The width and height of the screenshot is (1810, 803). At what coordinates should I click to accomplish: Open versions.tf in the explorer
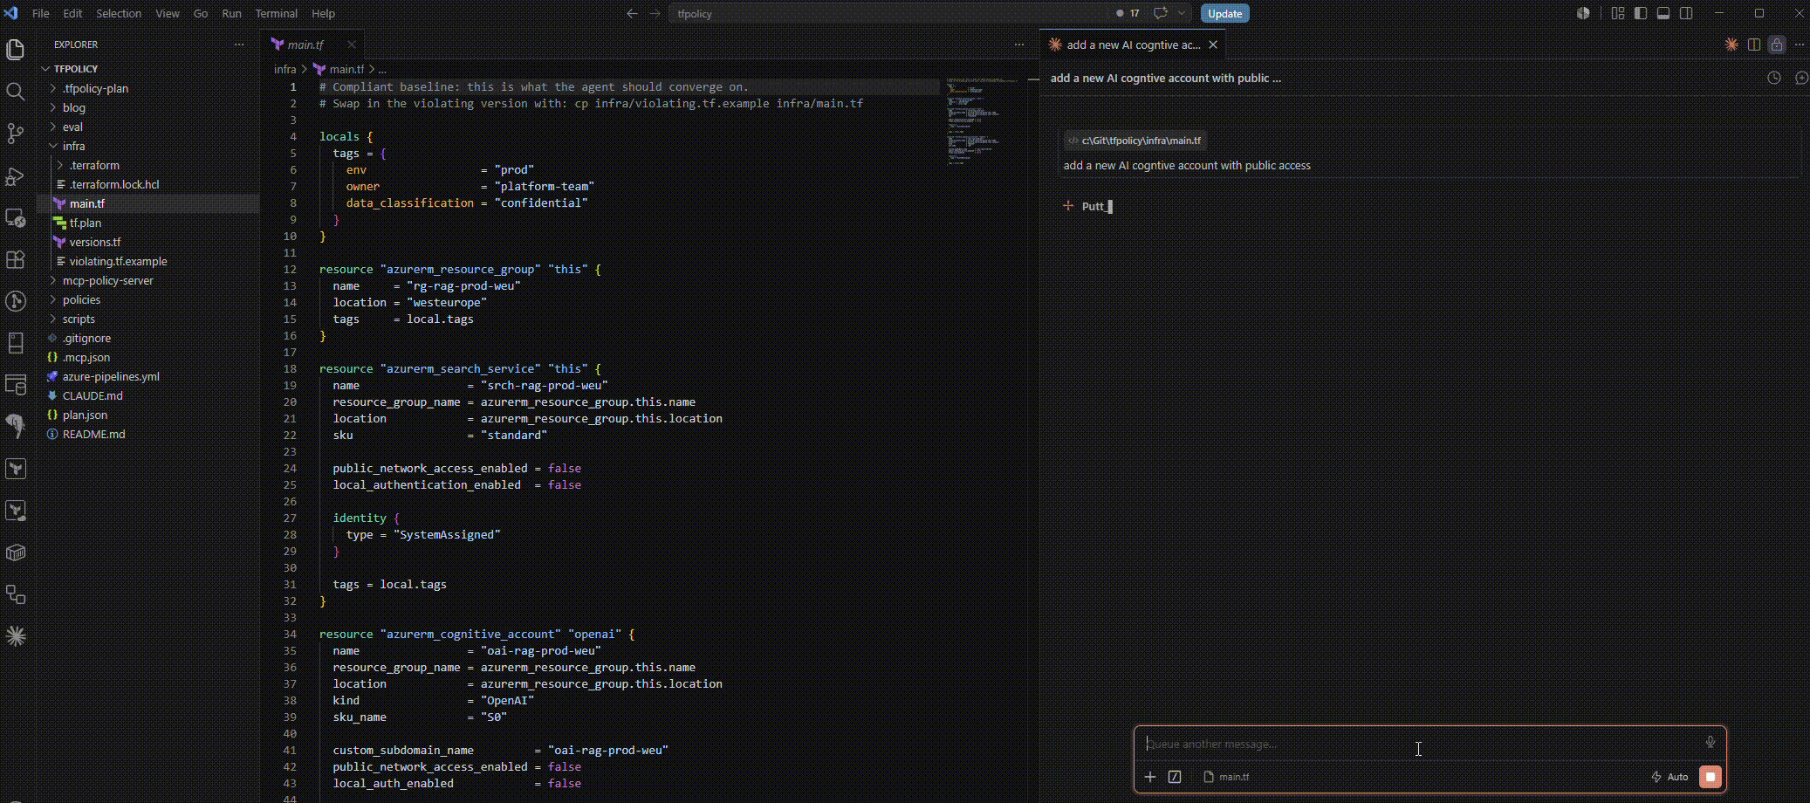click(x=95, y=242)
